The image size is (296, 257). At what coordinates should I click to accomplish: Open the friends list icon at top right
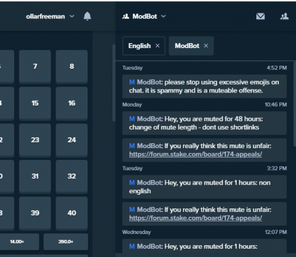point(284,17)
